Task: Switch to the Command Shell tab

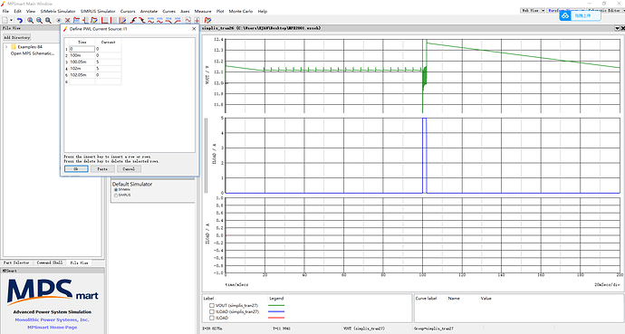Action: click(x=50, y=262)
